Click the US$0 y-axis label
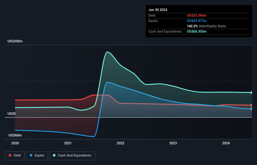This screenshot has width=257, height=165. click(12, 114)
